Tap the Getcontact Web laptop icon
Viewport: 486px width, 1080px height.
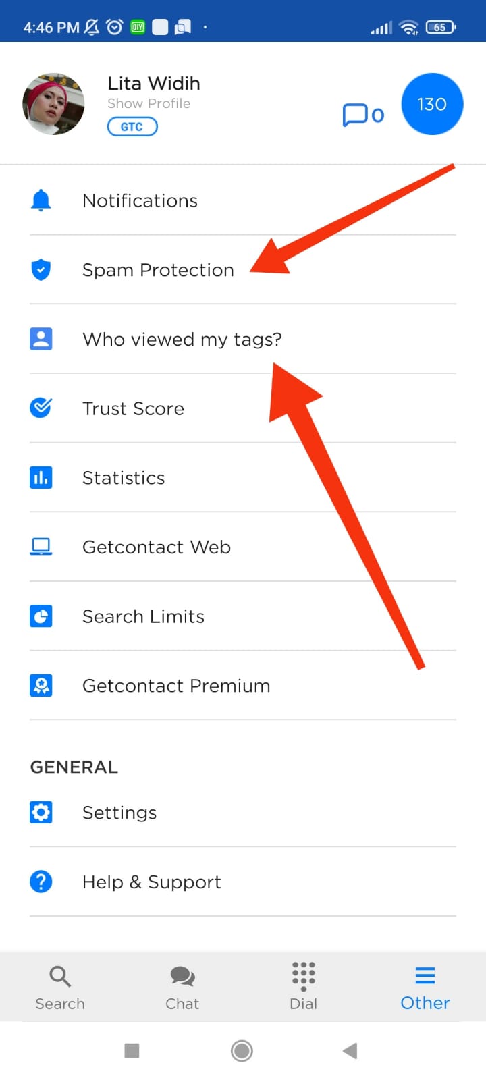click(x=41, y=547)
